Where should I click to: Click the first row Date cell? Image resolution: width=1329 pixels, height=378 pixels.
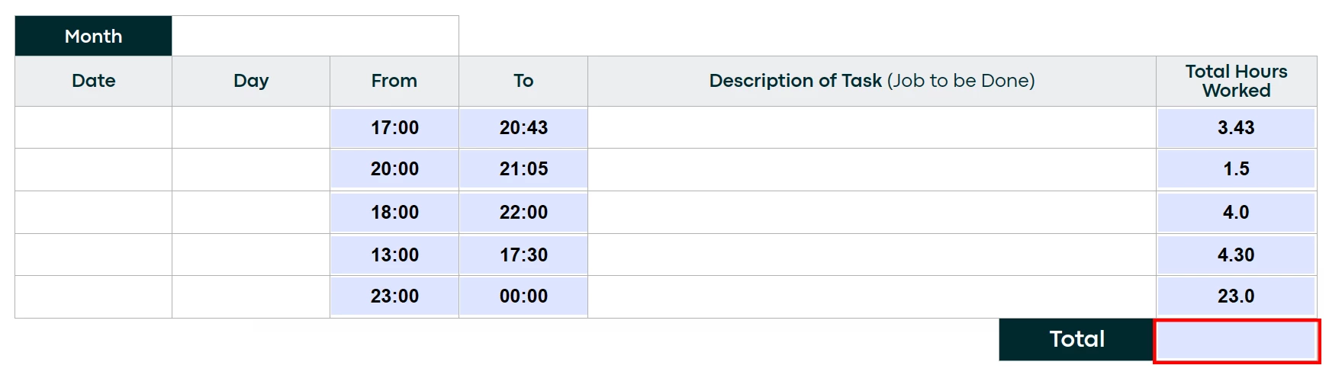tap(93, 127)
